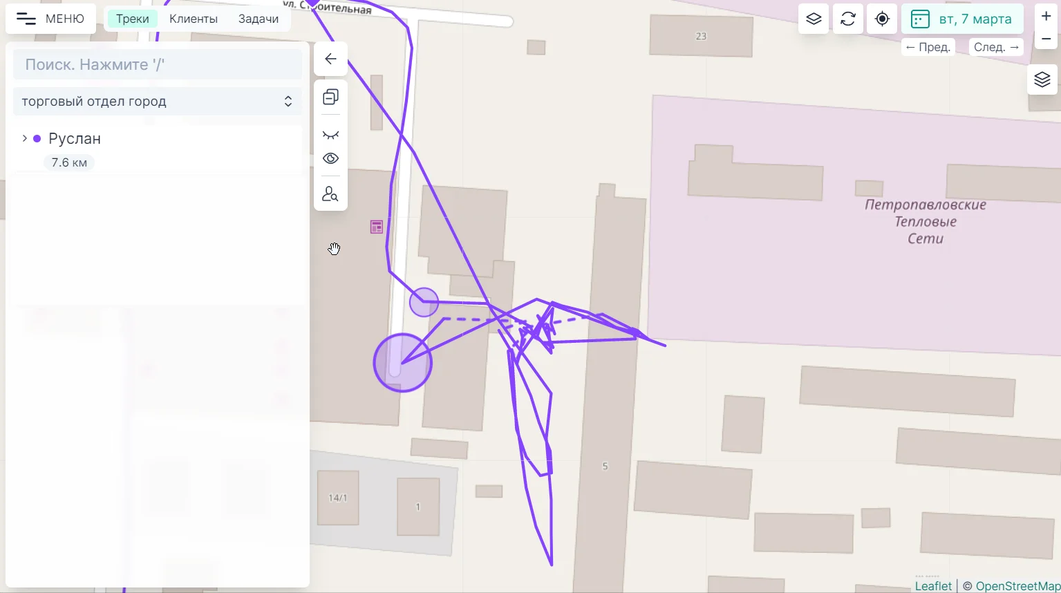Focus the Поиск search field

pyautogui.click(x=158, y=64)
